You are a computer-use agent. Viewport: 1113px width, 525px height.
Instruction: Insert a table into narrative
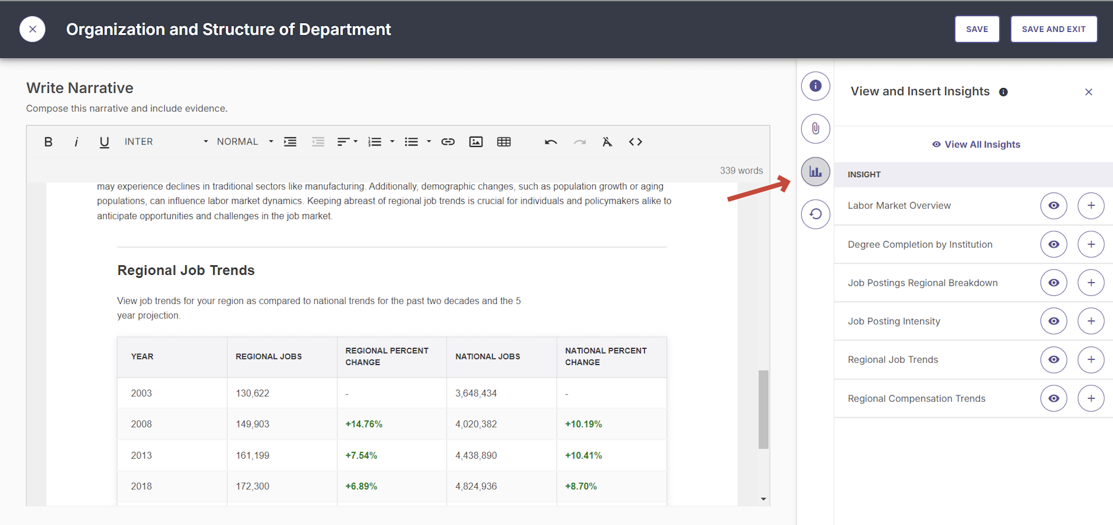504,141
